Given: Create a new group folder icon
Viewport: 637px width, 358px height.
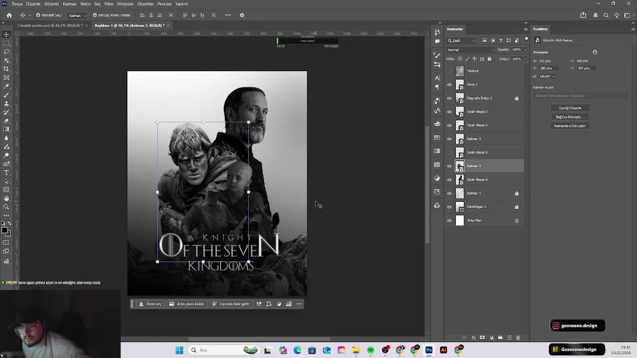Looking at the screenshot, I should click(500, 338).
